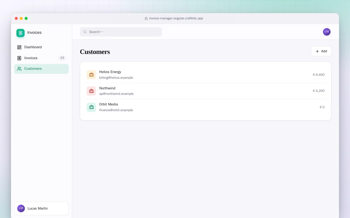The image size is (350, 218).
Task: Open the Dashboard menu item
Action: [x=41, y=47]
